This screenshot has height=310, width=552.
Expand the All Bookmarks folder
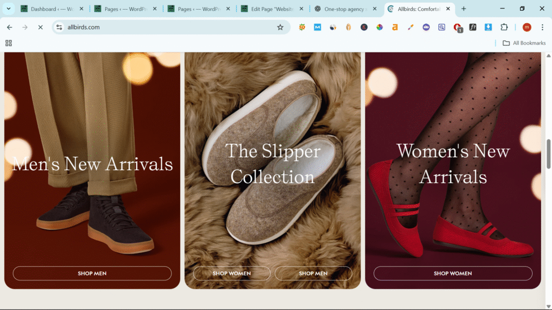[x=524, y=43]
